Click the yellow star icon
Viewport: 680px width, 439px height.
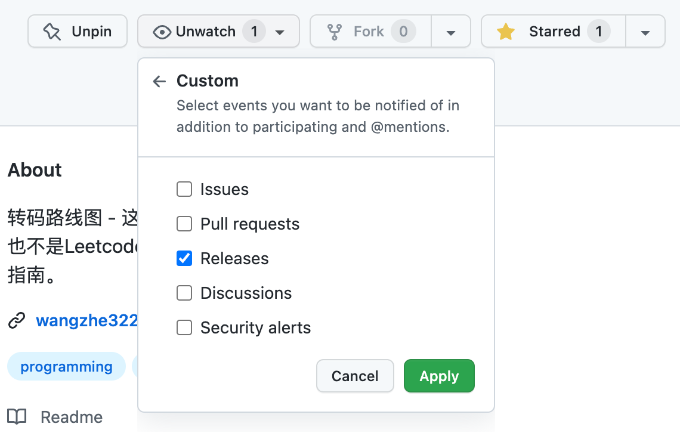click(x=506, y=32)
